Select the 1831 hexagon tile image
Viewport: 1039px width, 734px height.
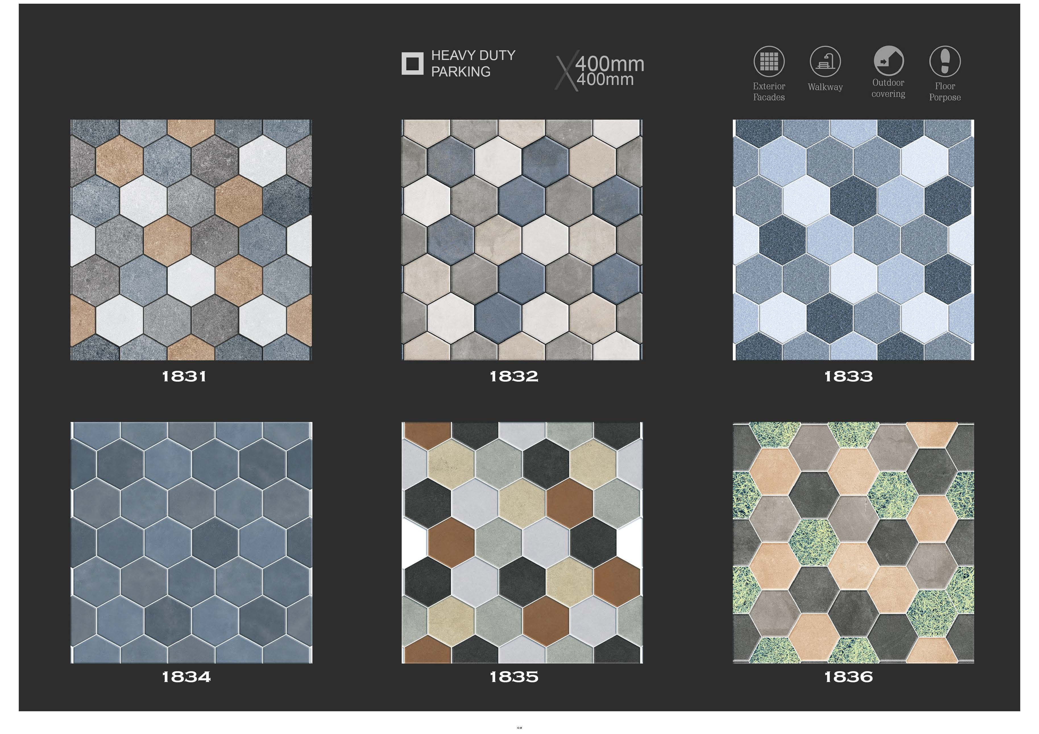191,240
